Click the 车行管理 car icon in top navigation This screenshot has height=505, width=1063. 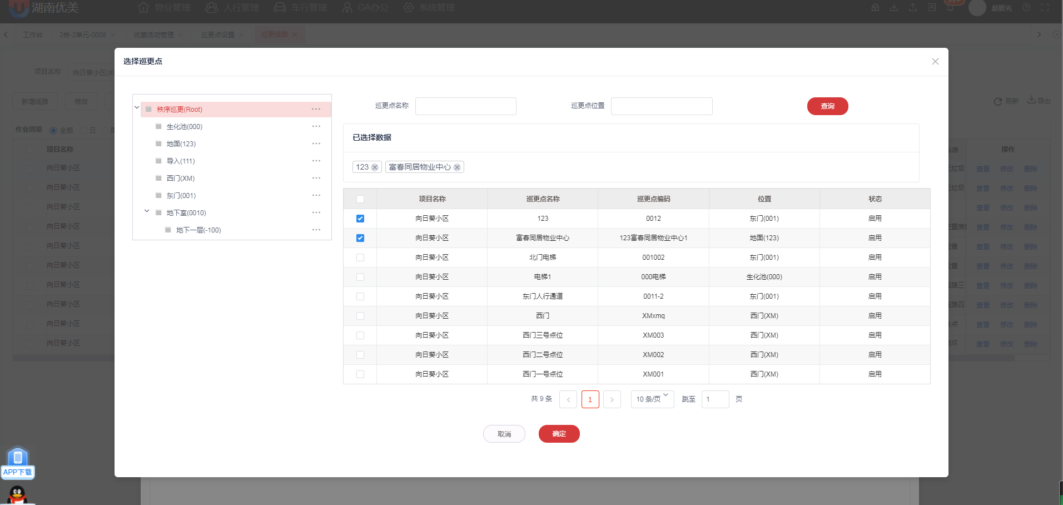pos(280,8)
